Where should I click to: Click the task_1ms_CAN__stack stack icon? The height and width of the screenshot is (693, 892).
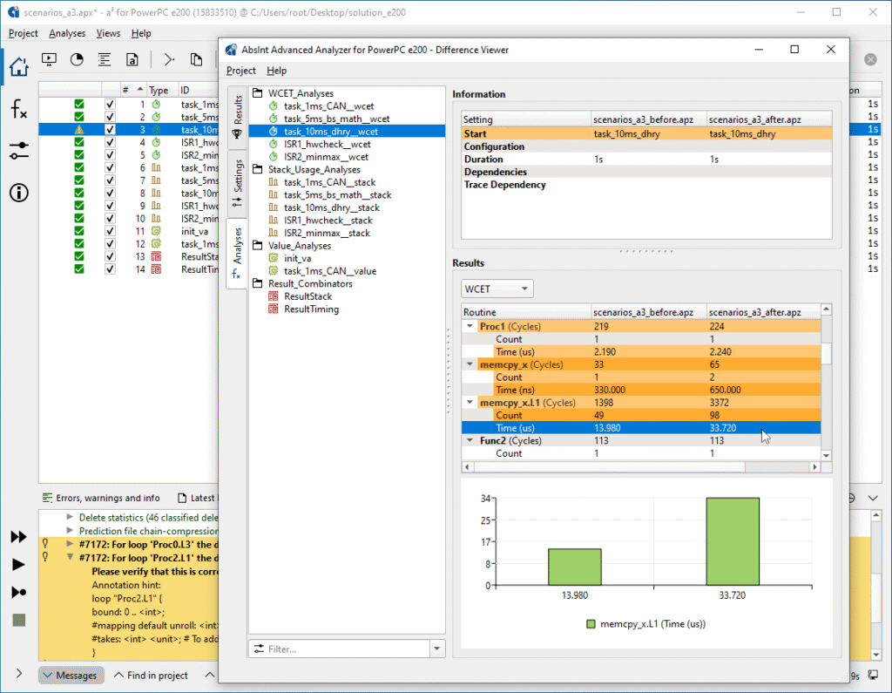(274, 182)
